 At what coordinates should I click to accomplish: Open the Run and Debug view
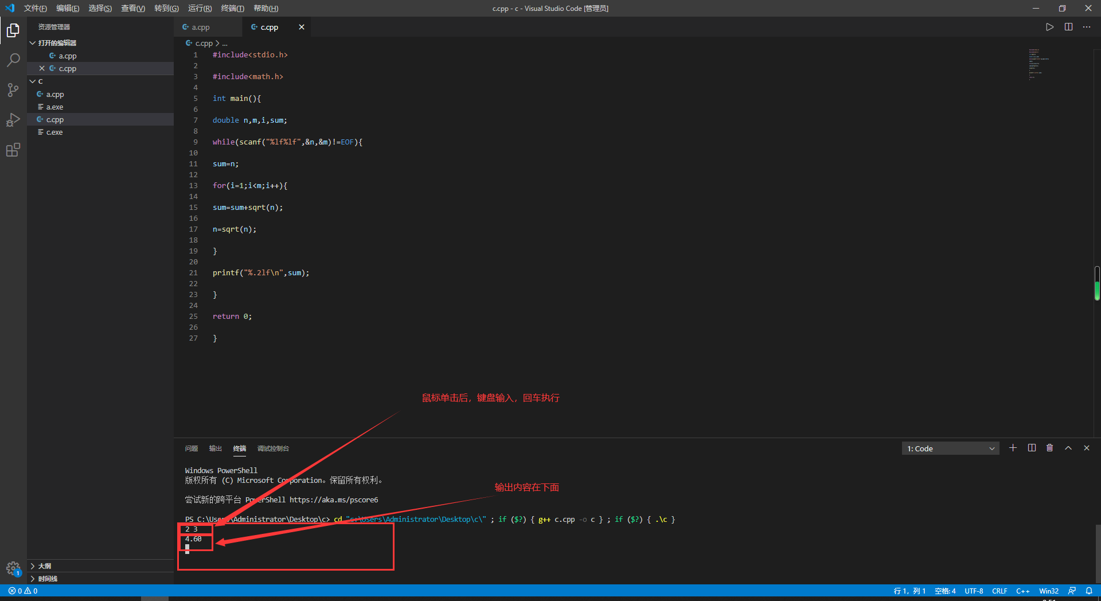pyautogui.click(x=13, y=120)
